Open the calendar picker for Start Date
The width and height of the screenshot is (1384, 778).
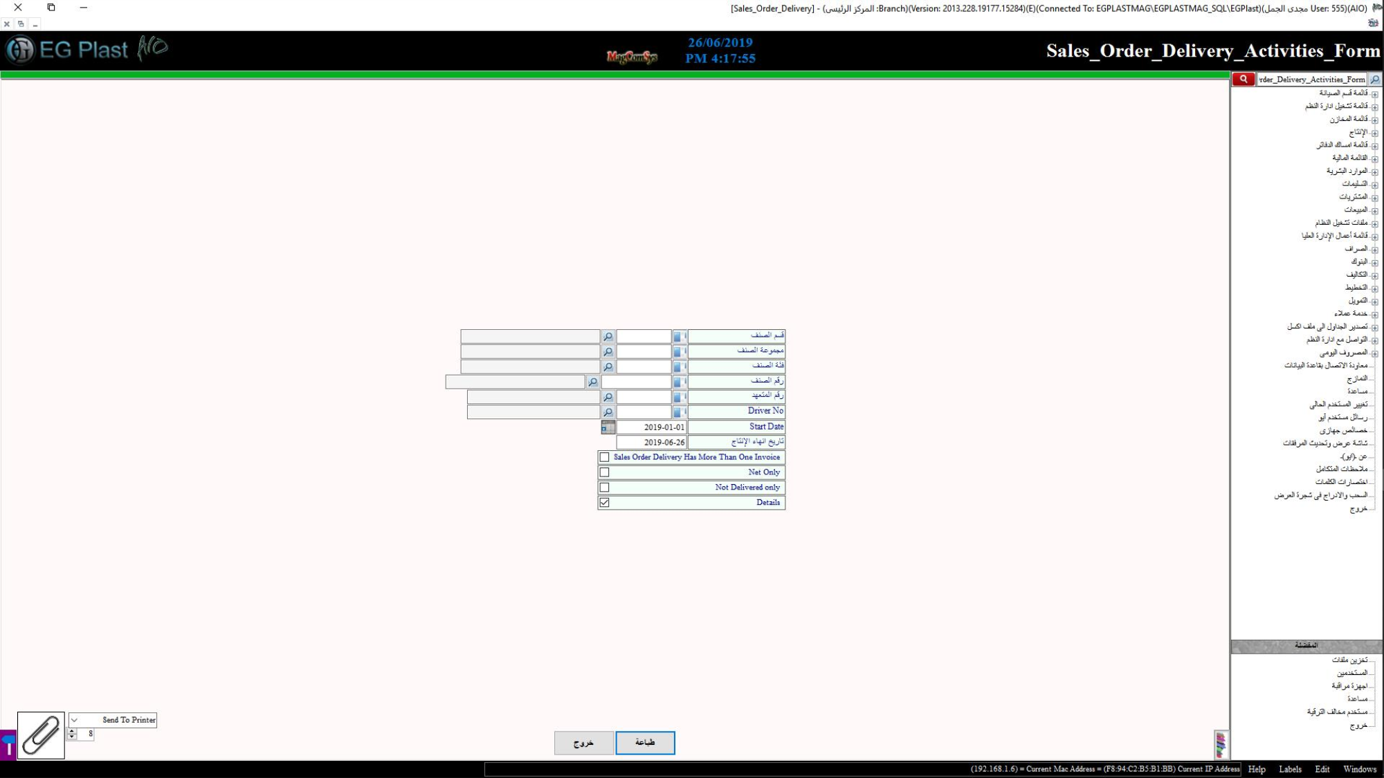pos(608,427)
